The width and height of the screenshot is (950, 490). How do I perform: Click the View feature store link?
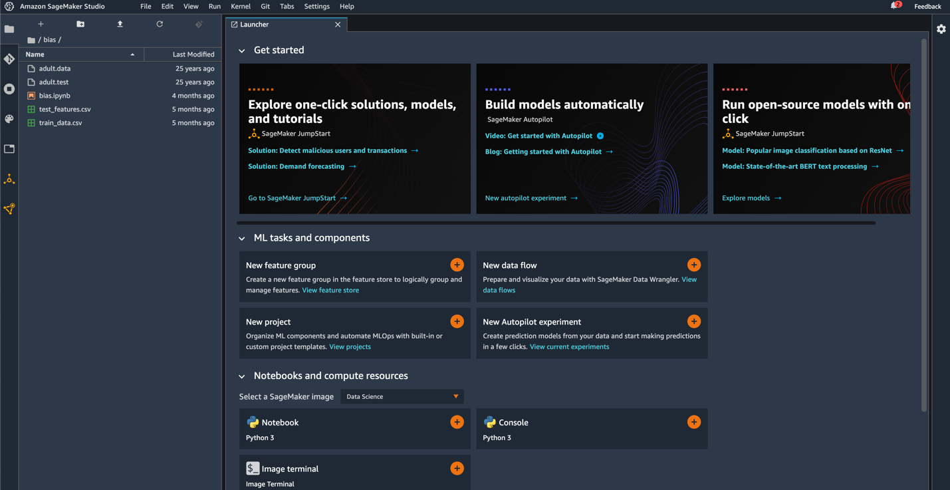pos(330,291)
